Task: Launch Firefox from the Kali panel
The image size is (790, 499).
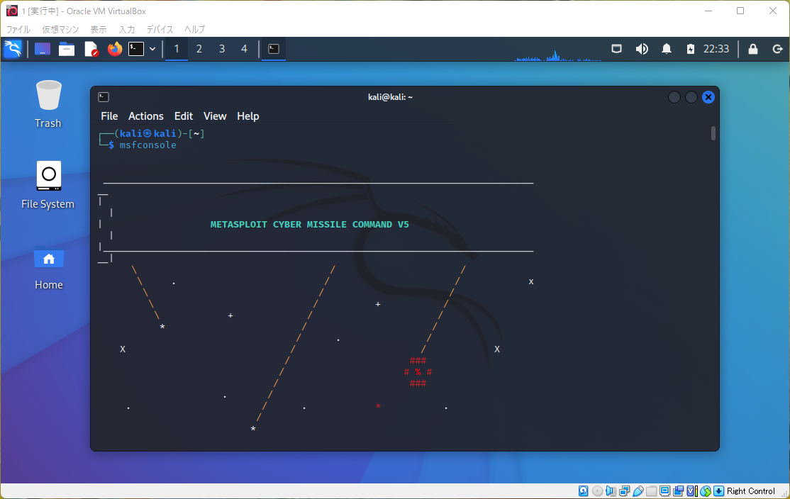Action: tap(115, 49)
